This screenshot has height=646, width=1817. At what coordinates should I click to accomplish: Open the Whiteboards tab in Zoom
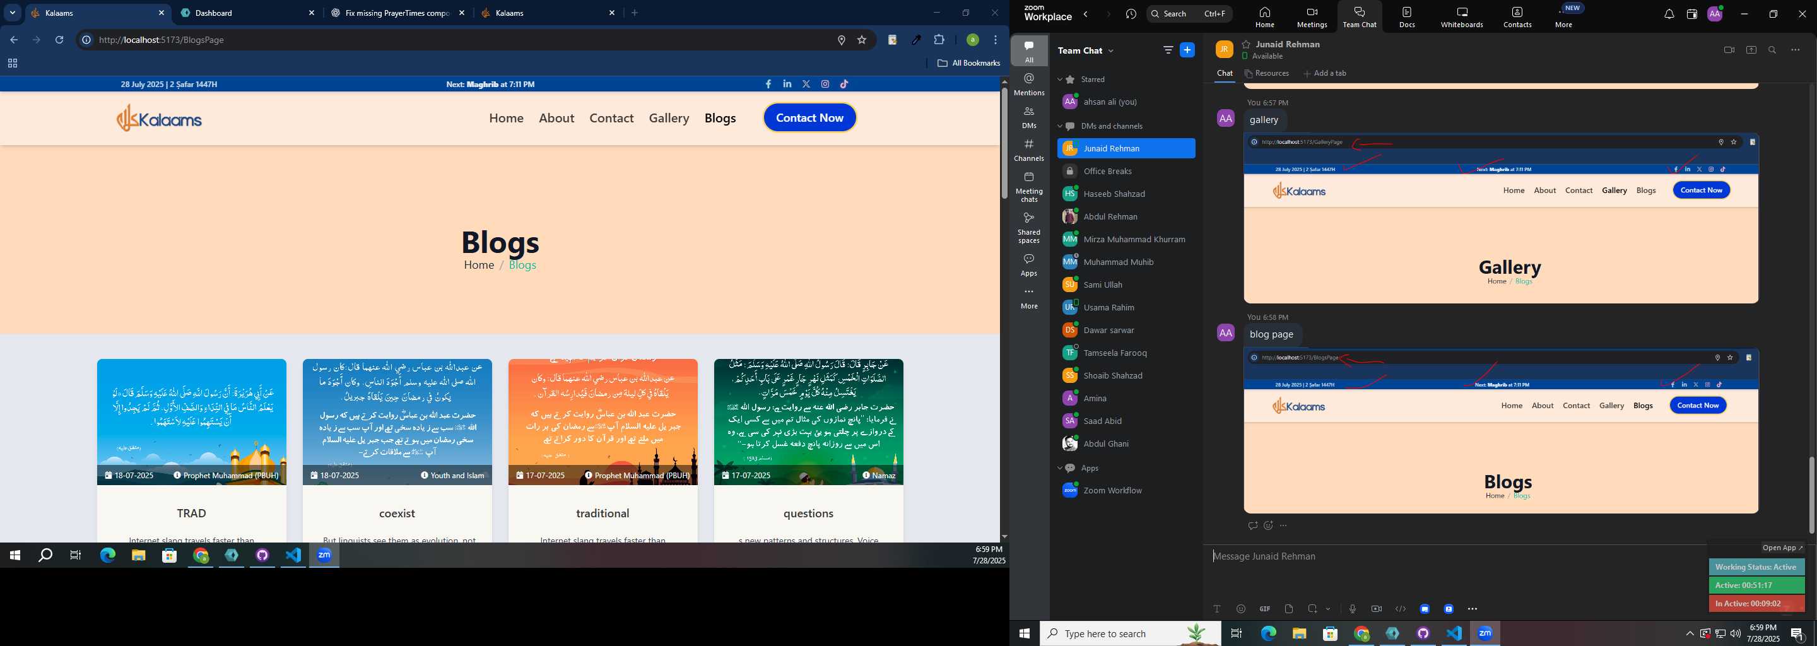[1462, 16]
